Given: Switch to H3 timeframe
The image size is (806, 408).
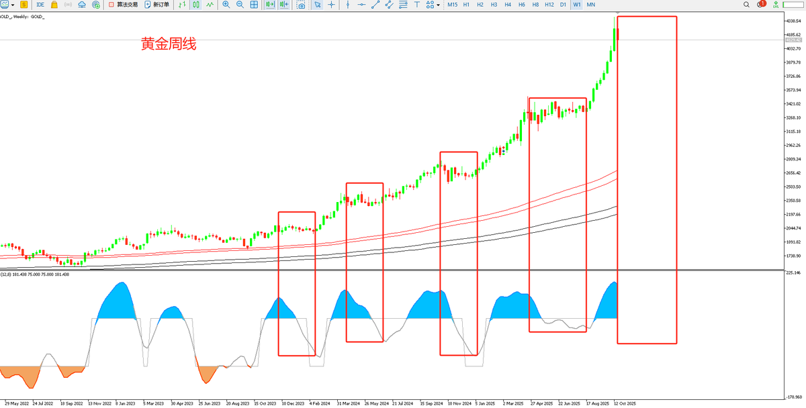Looking at the screenshot, I should click(x=494, y=5).
